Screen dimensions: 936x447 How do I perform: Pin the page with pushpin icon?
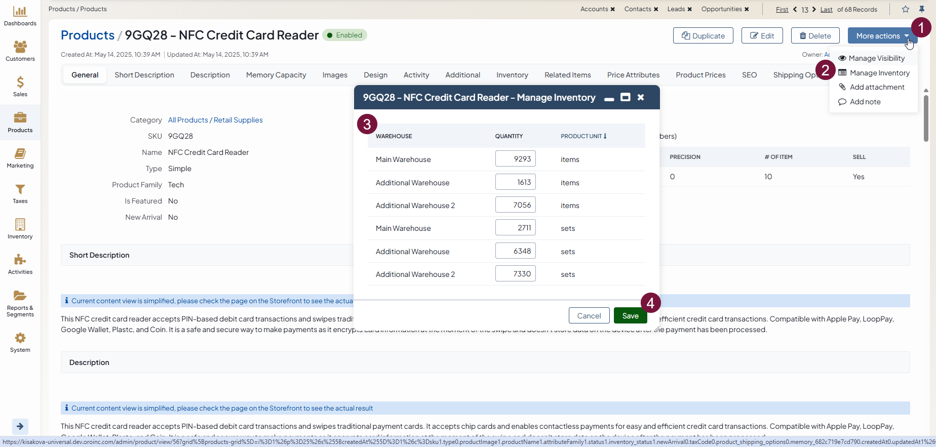coord(922,9)
